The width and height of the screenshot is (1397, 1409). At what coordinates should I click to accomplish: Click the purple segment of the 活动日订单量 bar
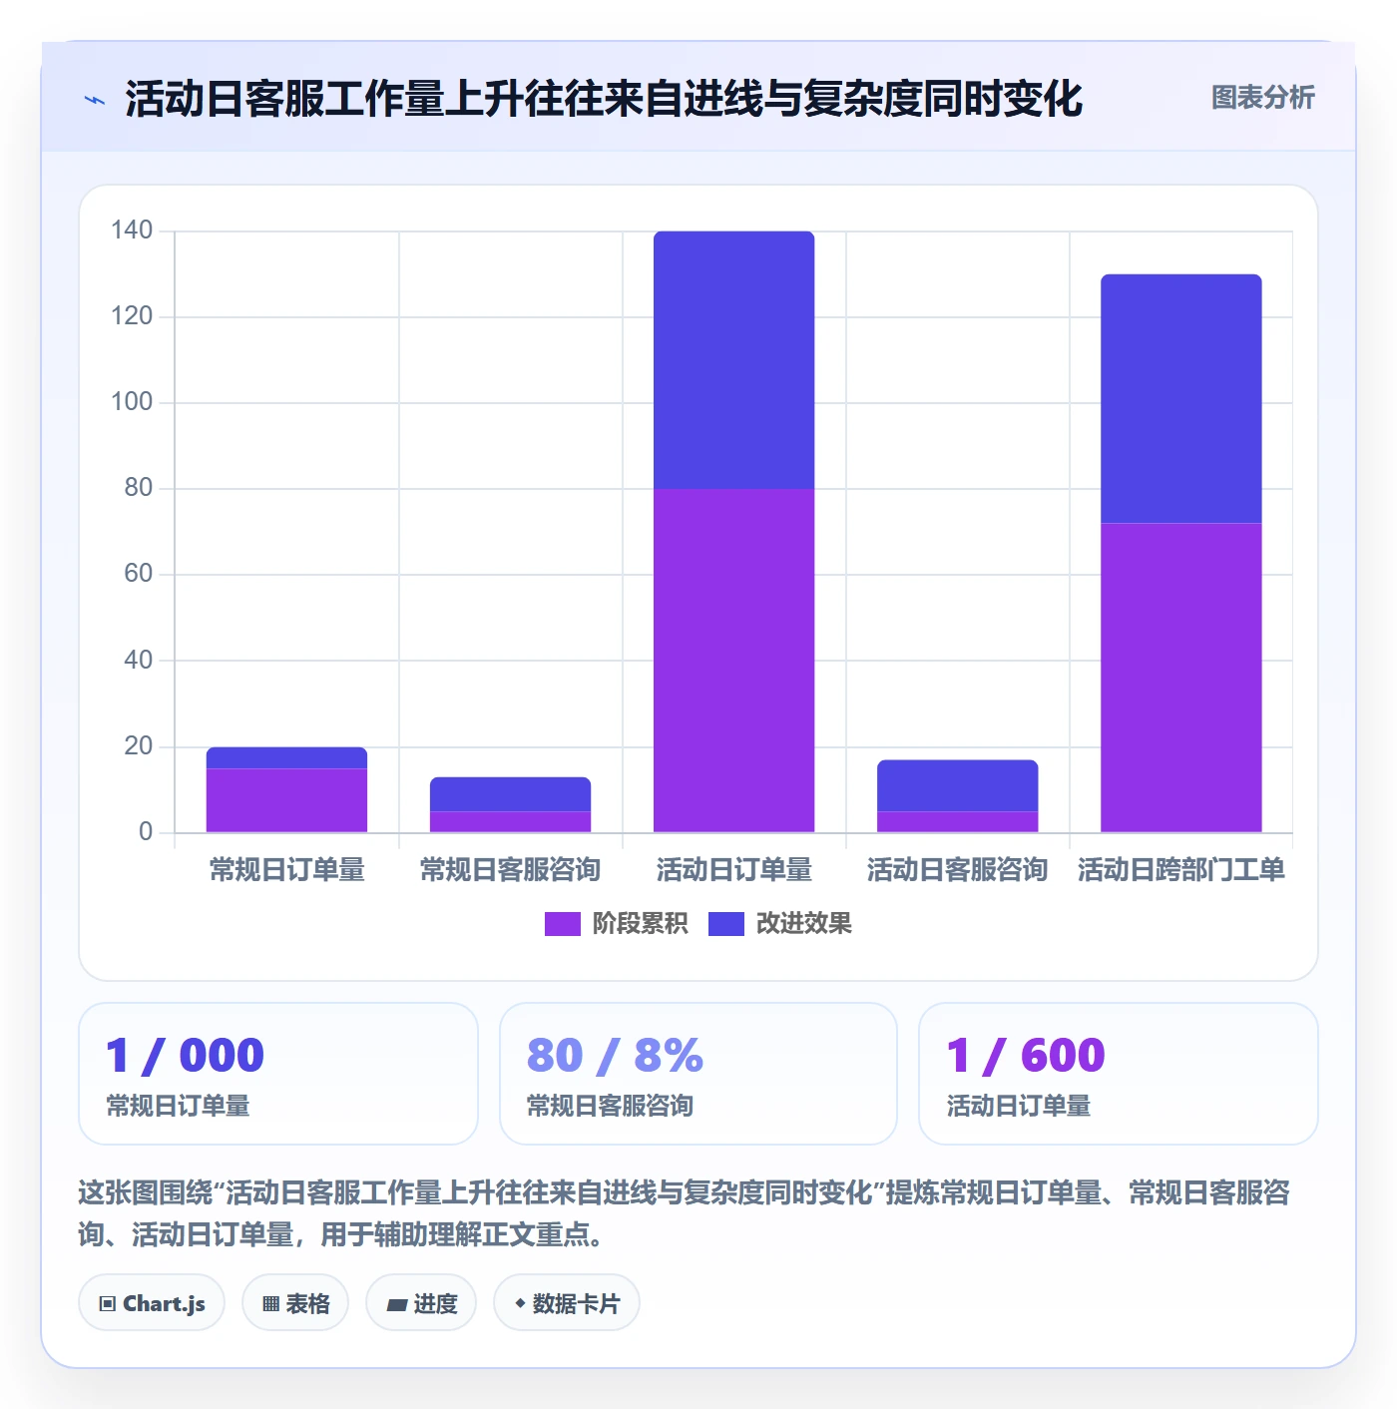(x=734, y=661)
